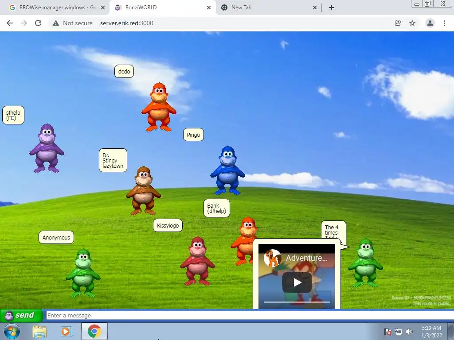This screenshot has width=454, height=340.
Task: Close the New Tab tab
Action: [315, 8]
